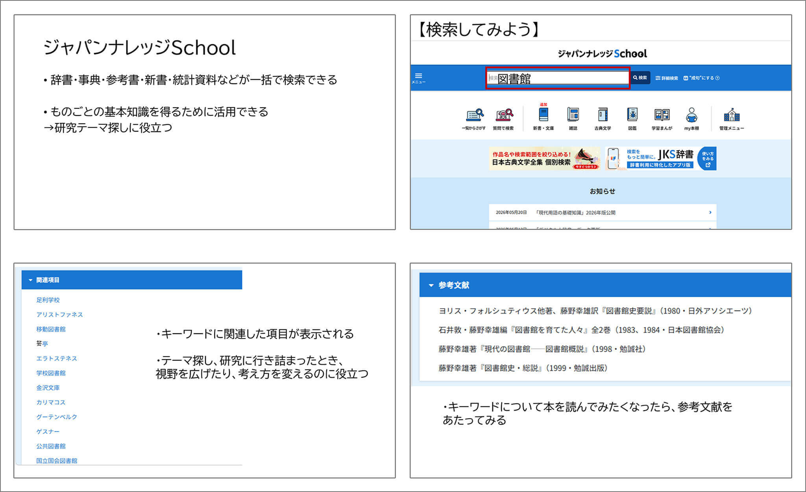
Task: Click the ジャパンナレッジSchool logo
Action: (602, 53)
